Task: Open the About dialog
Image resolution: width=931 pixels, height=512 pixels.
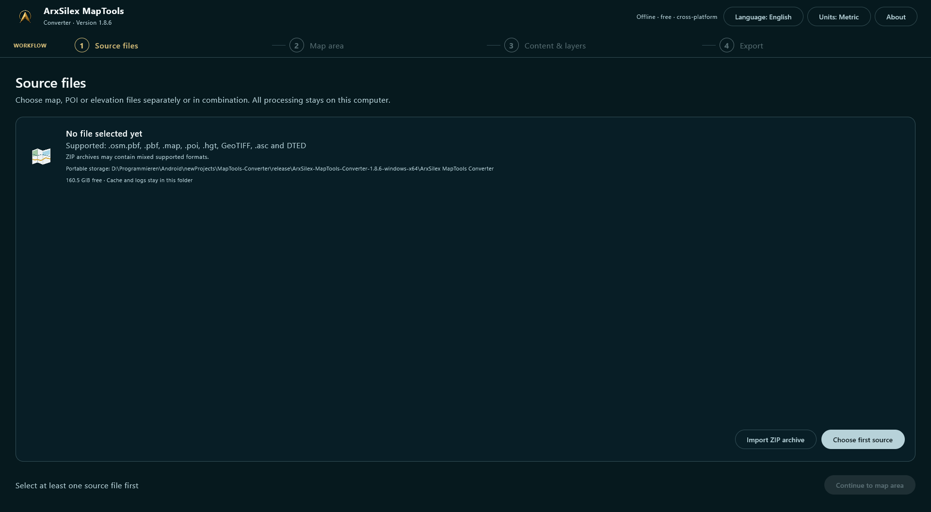Action: click(x=896, y=17)
